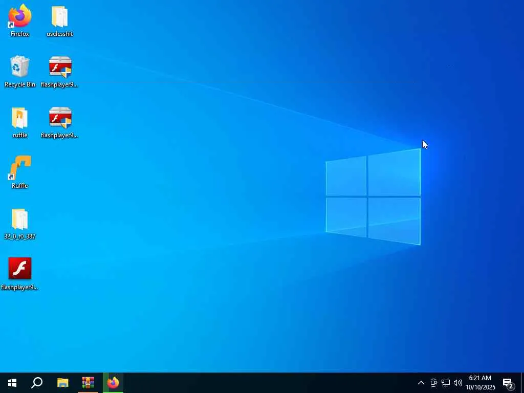Select the Recycle Bin desktop icon

pyautogui.click(x=20, y=71)
